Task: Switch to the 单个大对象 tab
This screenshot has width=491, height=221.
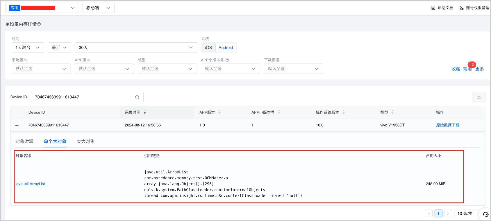Action: [x=55, y=141]
